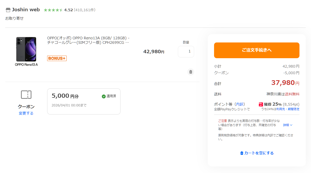Screen dimensions: 311x173
Task: Open the Joshin web store page
Action: click(x=26, y=10)
